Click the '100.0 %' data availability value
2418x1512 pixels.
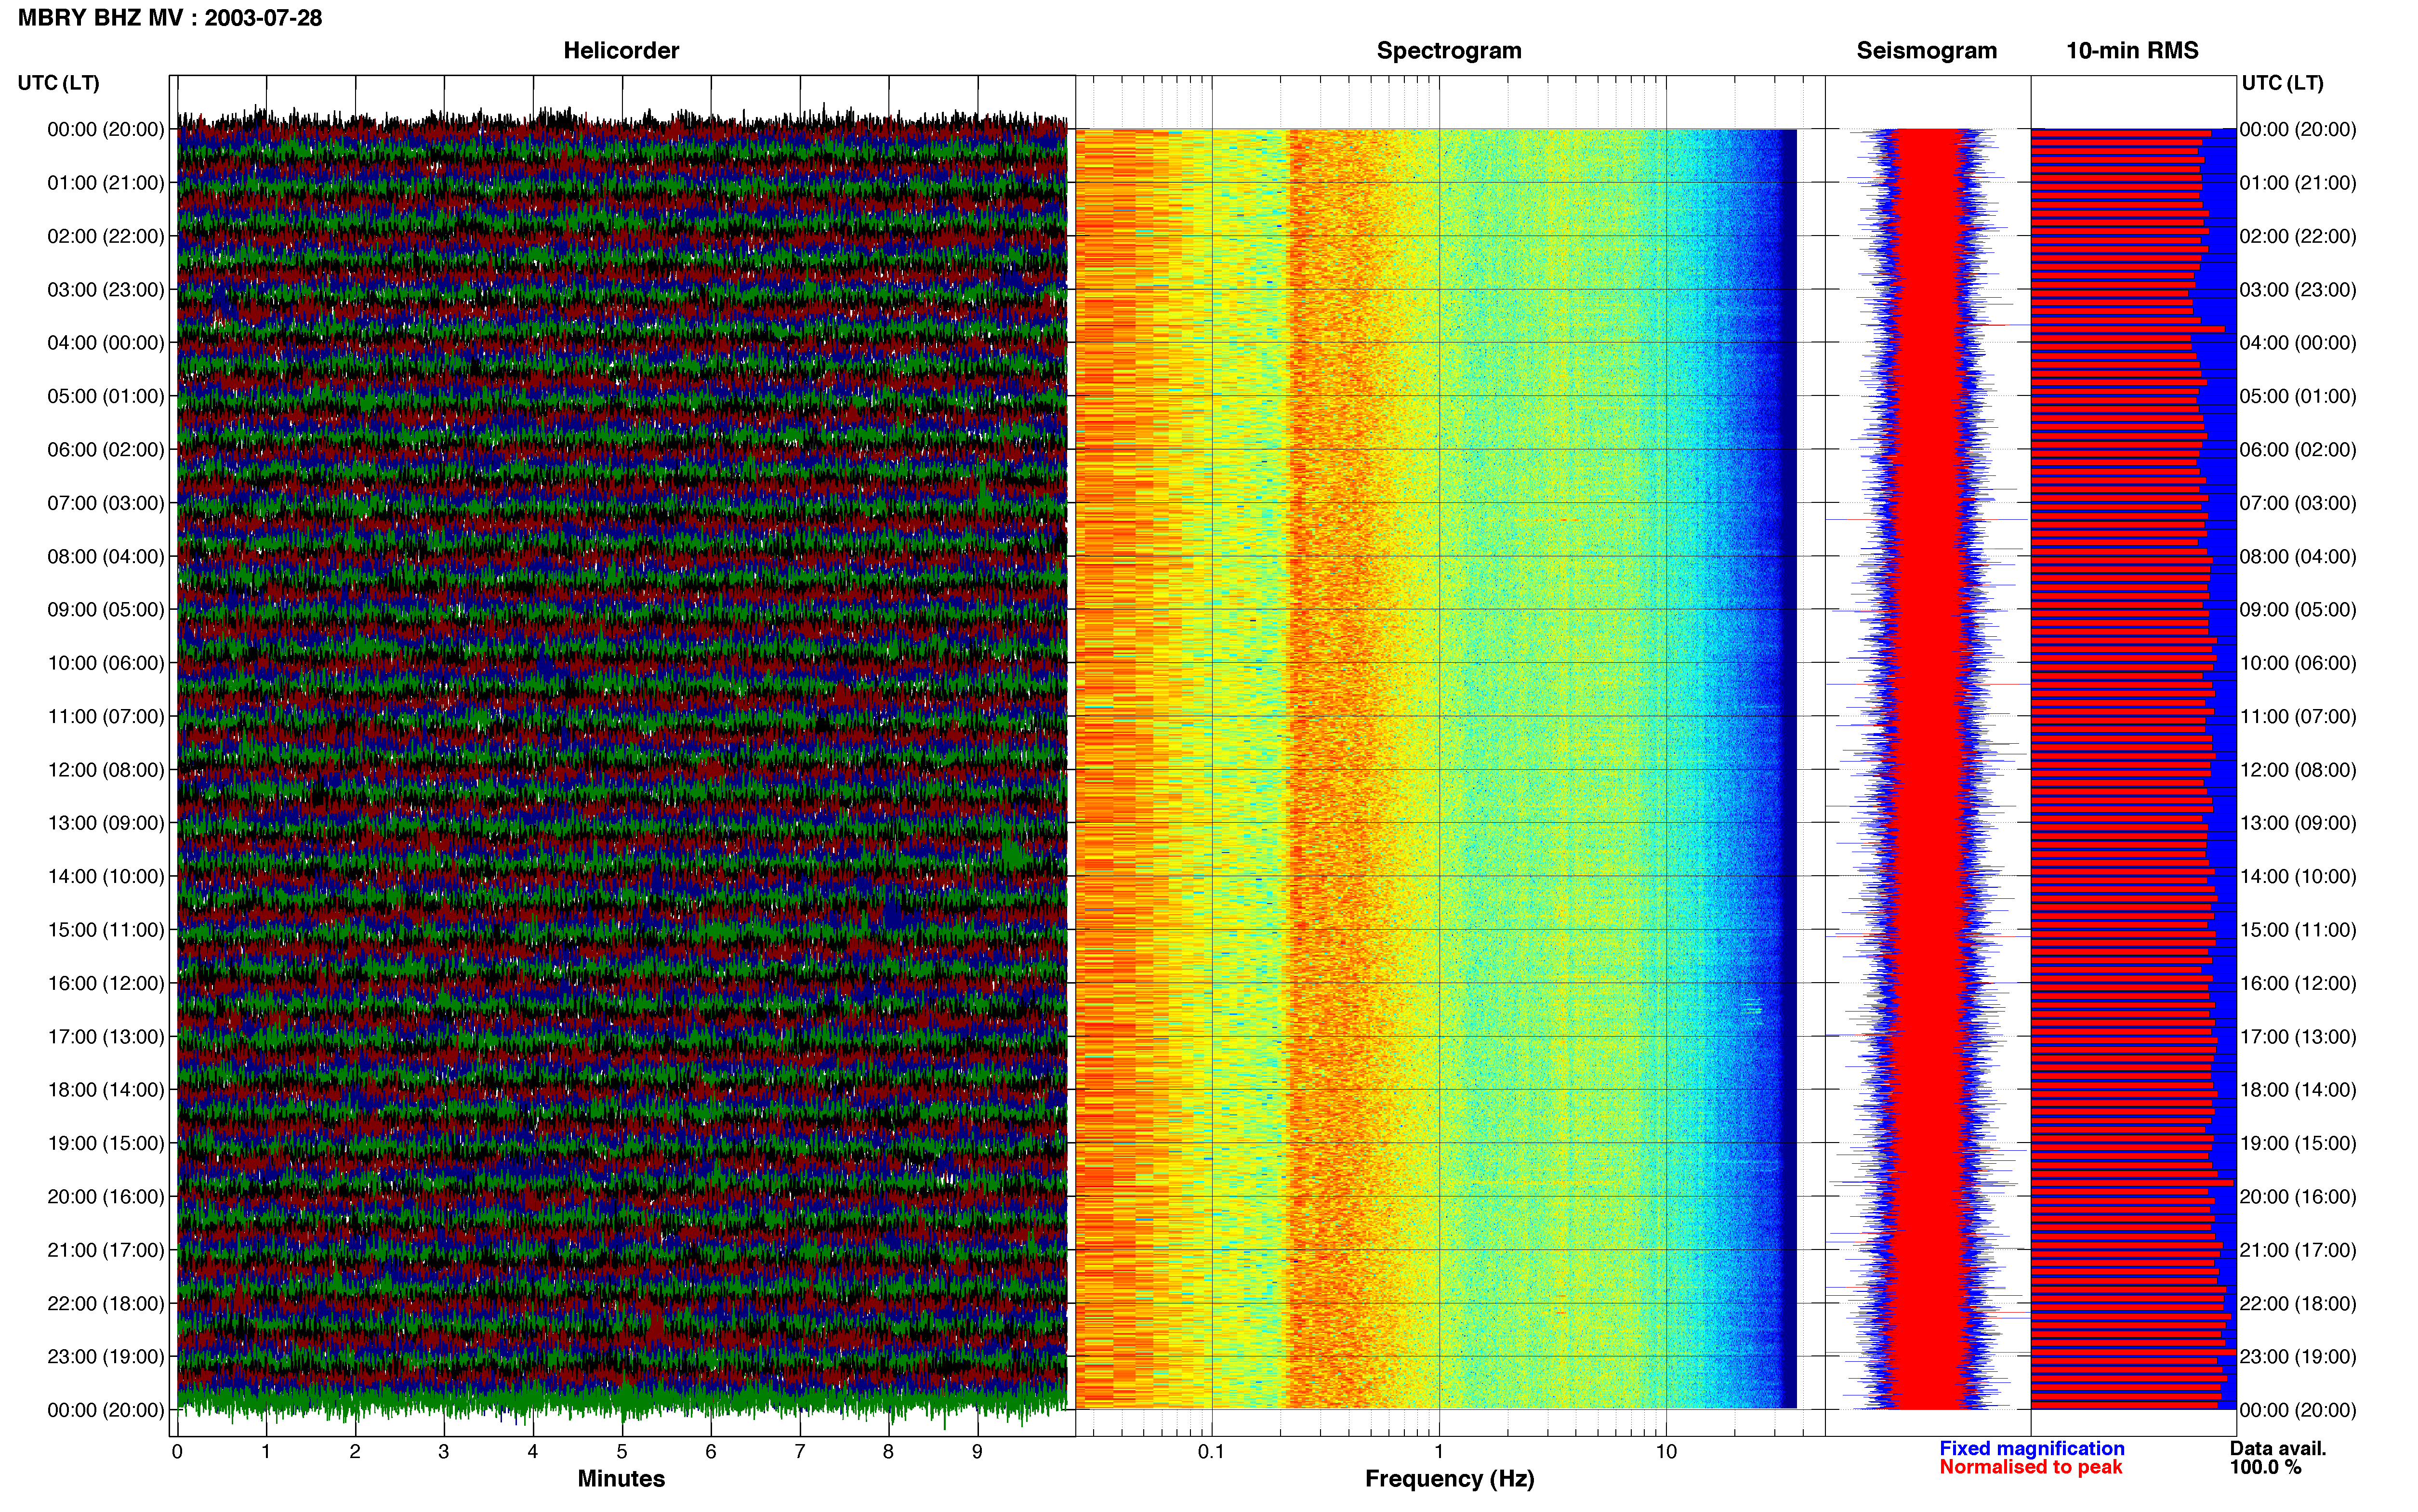(2265, 1467)
